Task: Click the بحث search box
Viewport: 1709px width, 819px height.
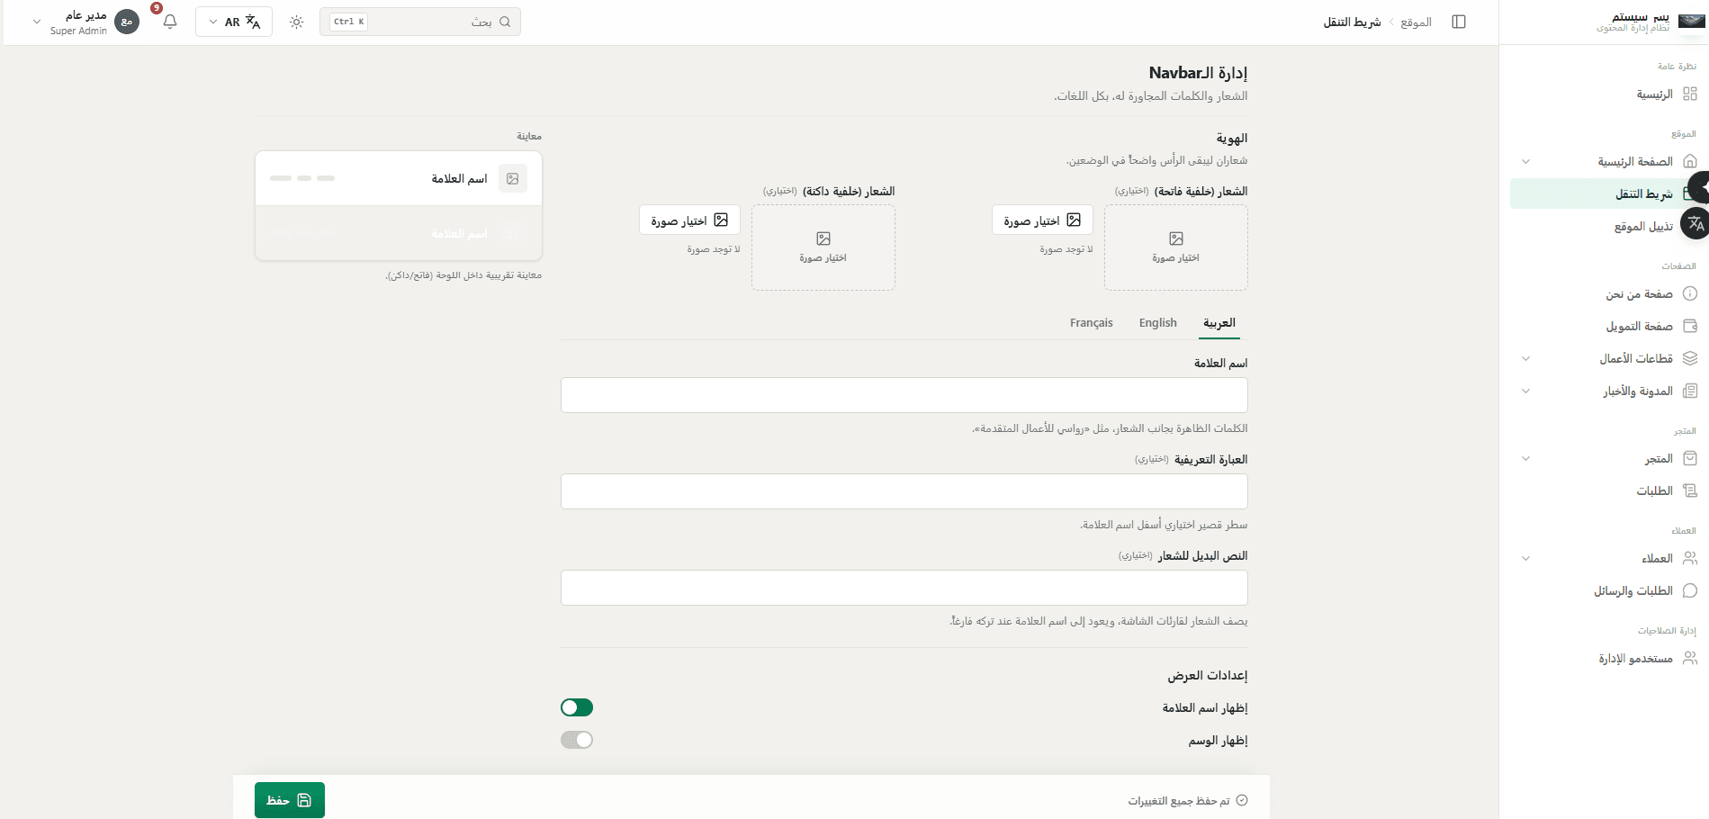Action: coord(420,22)
